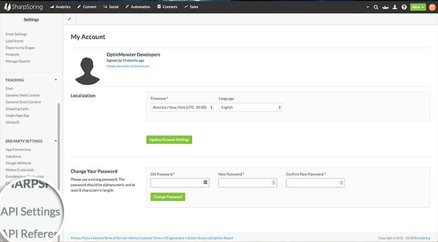Open Lead Scores in sidebar
Image resolution: width=438 pixels, height=242 pixels.
(15, 41)
